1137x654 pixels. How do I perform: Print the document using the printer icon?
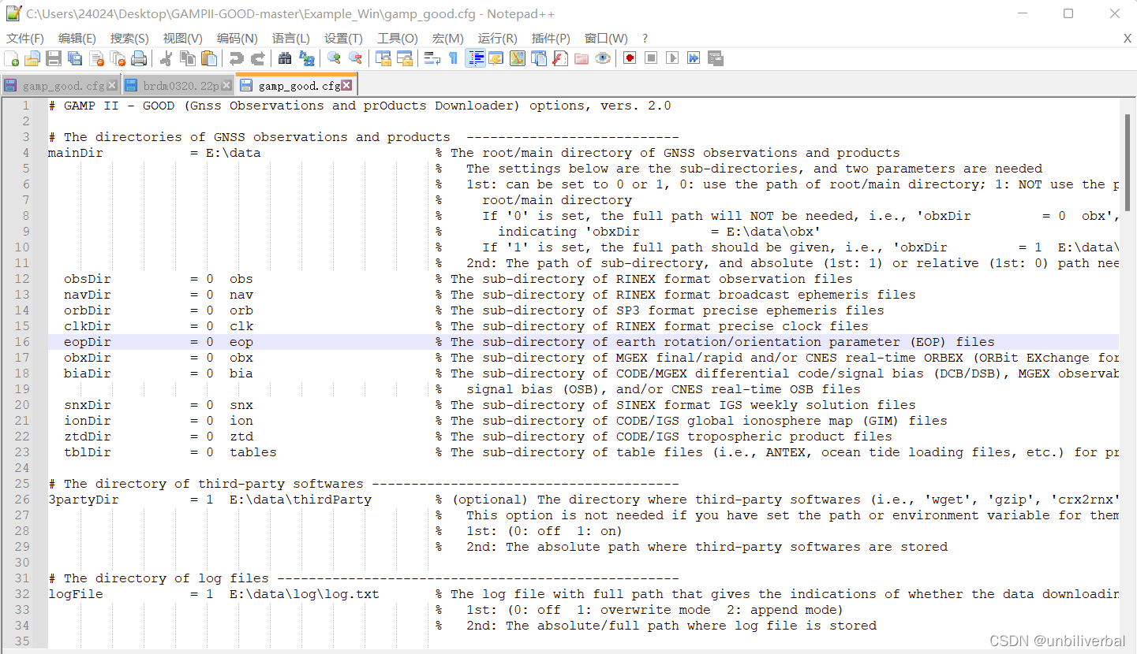point(139,58)
